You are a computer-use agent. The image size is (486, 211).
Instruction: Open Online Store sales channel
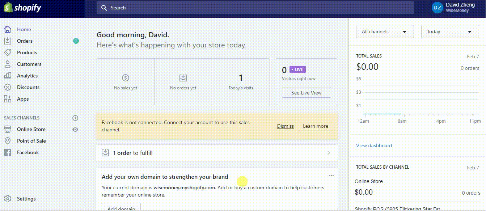point(31,129)
